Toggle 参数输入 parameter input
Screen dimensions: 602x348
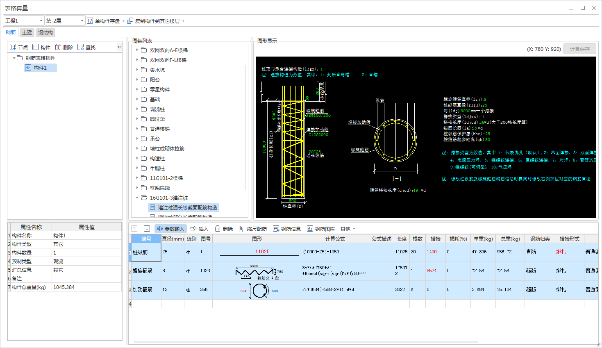click(170, 229)
